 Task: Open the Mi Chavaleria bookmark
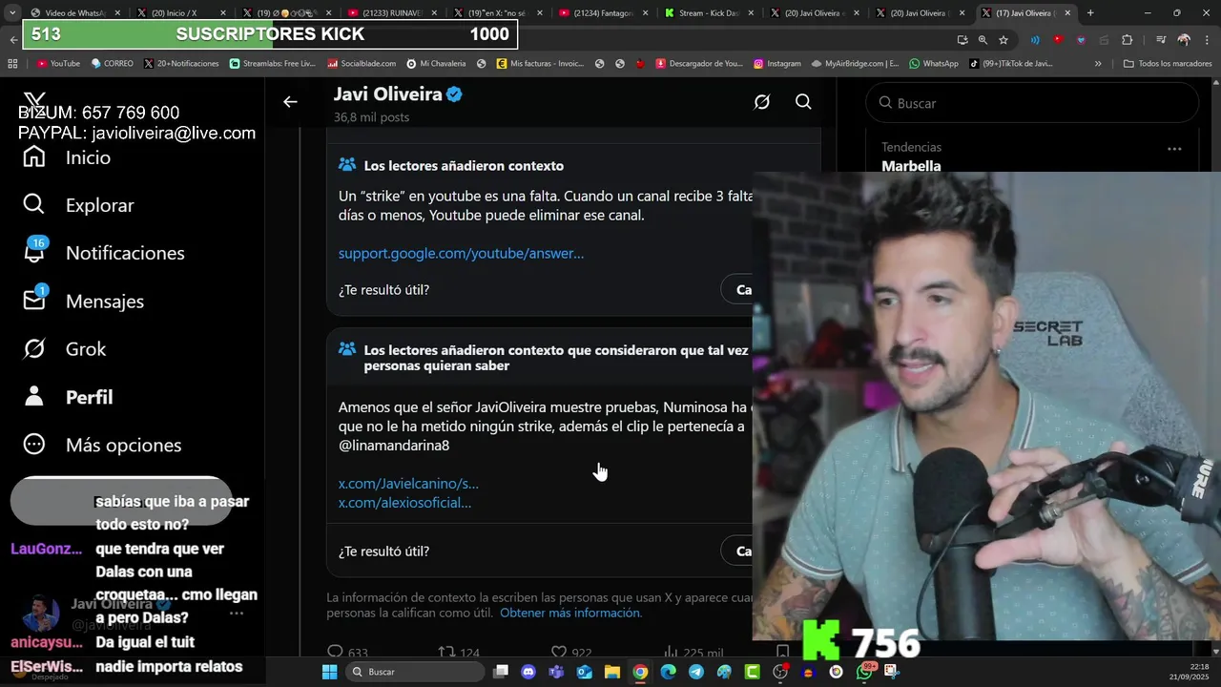(x=436, y=64)
